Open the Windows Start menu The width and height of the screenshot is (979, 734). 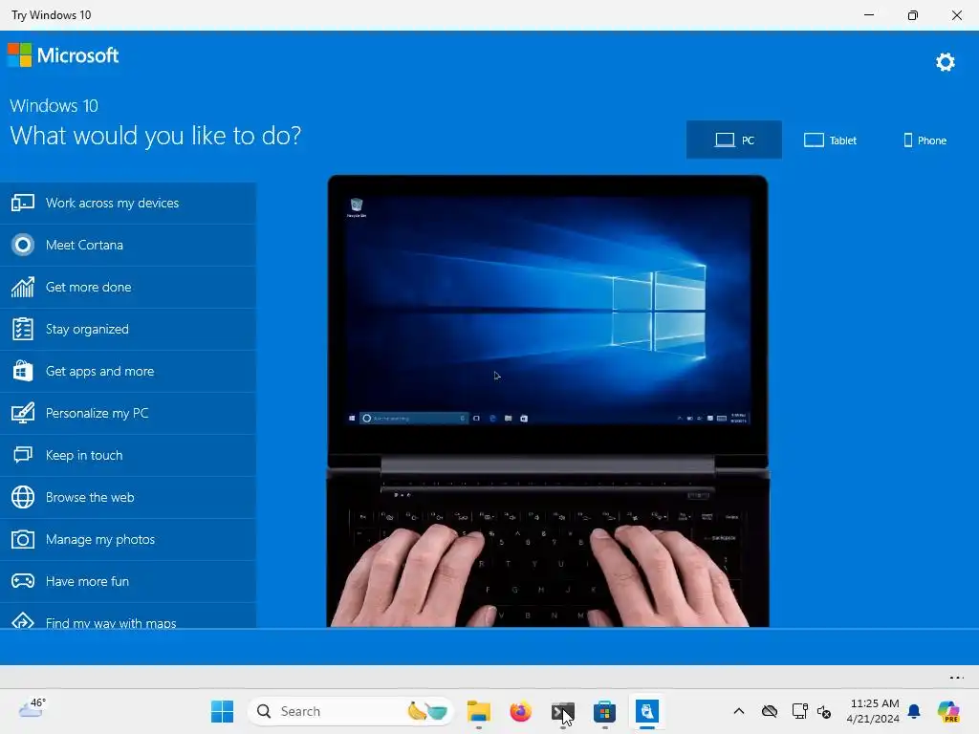click(x=222, y=711)
